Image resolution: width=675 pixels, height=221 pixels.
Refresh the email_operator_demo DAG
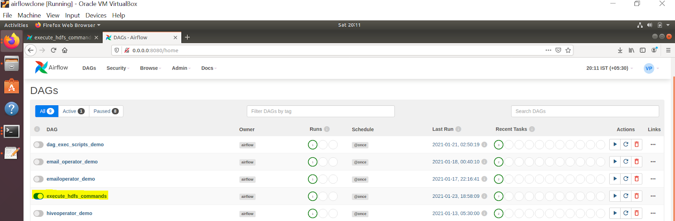pos(626,162)
